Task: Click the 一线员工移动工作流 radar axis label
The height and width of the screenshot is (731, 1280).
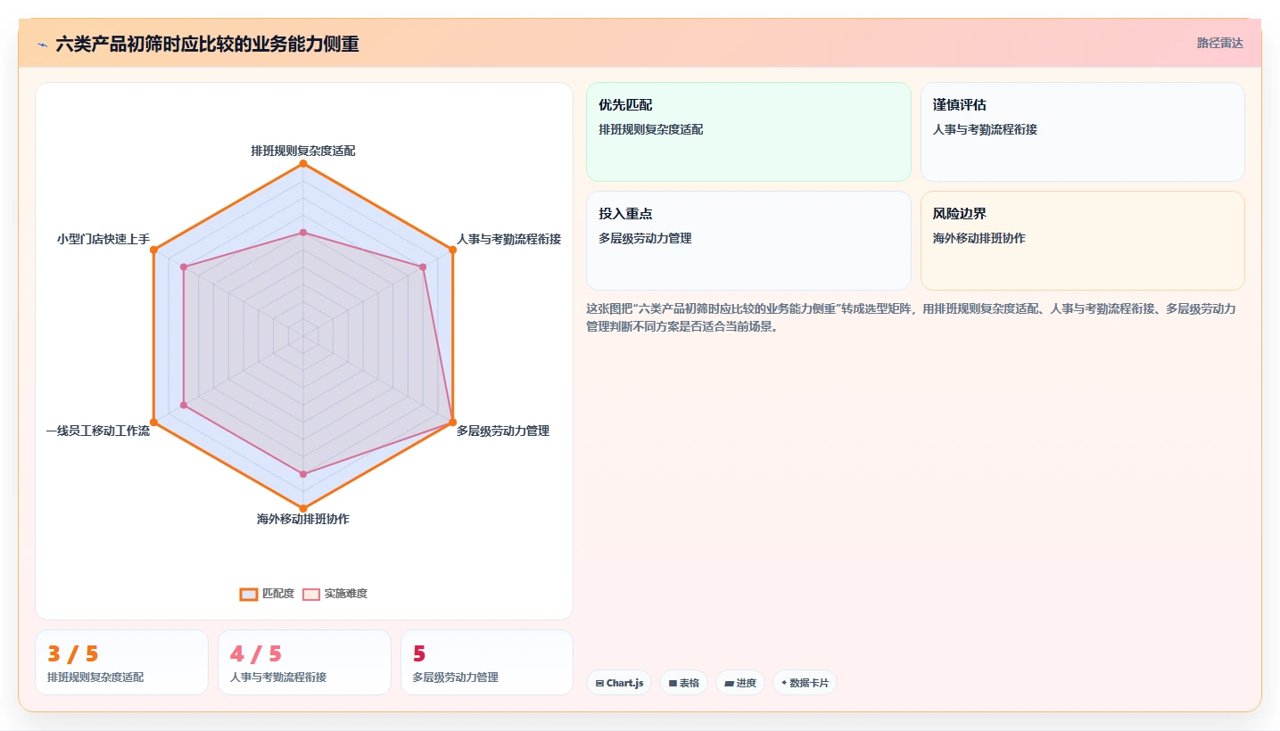Action: click(x=98, y=431)
